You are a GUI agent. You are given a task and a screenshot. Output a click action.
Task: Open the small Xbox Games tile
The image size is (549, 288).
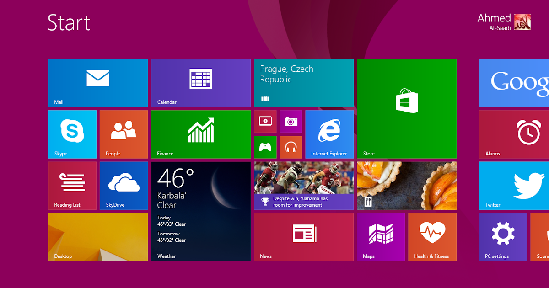click(265, 147)
